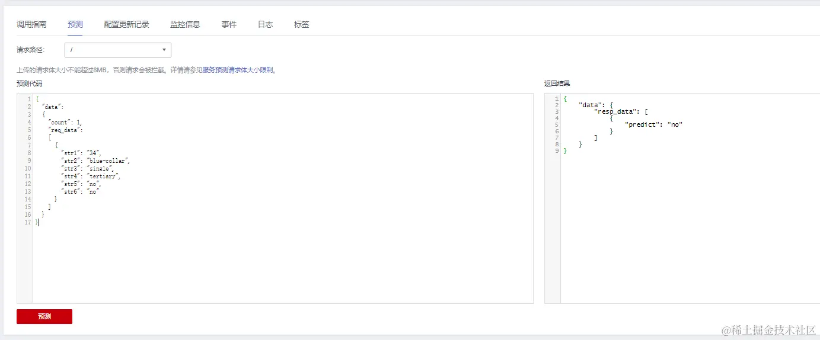820x340 pixels.
Task: Click the "req_data" key in request code
Action: click(x=65, y=130)
